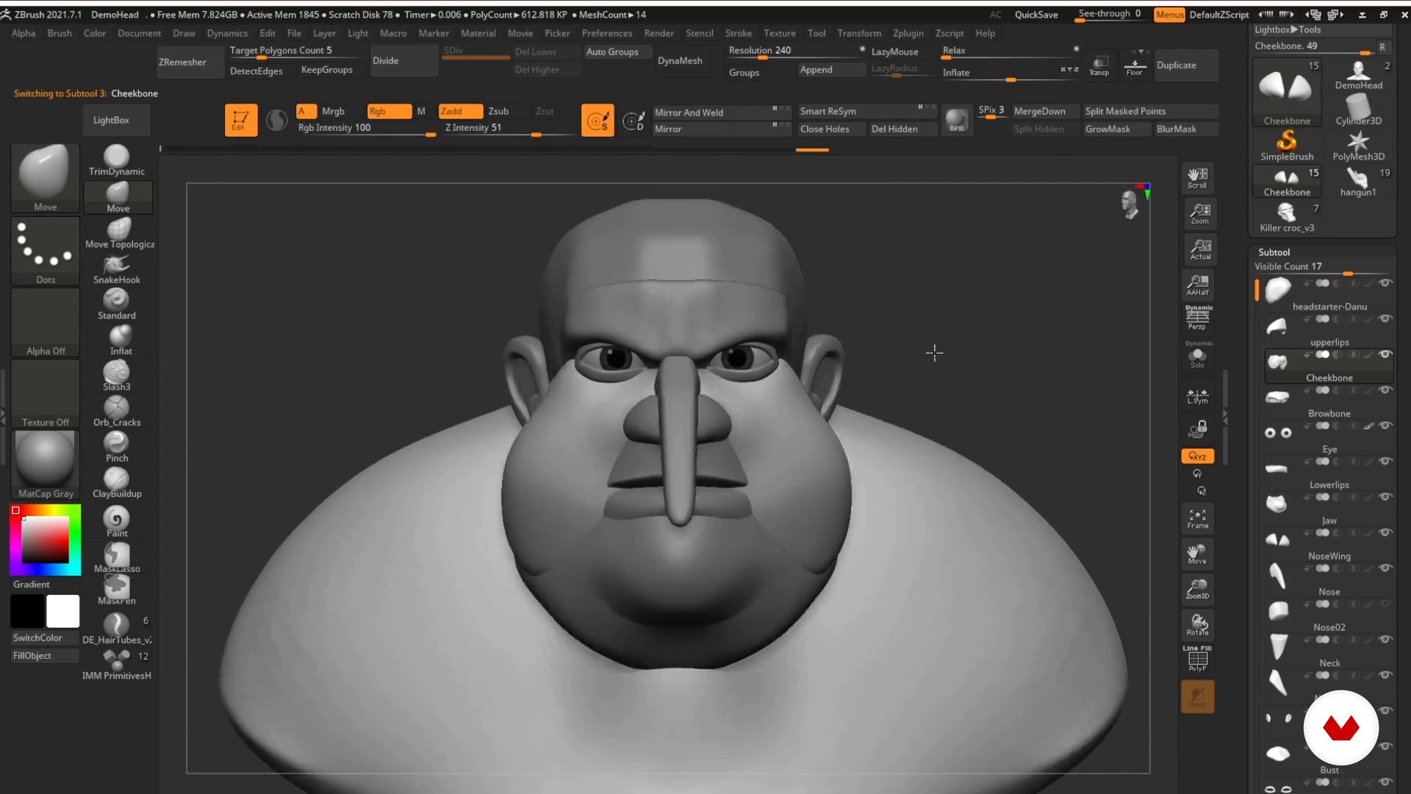1411x794 pixels.
Task: Open the Dots stroke picker
Action: point(45,251)
